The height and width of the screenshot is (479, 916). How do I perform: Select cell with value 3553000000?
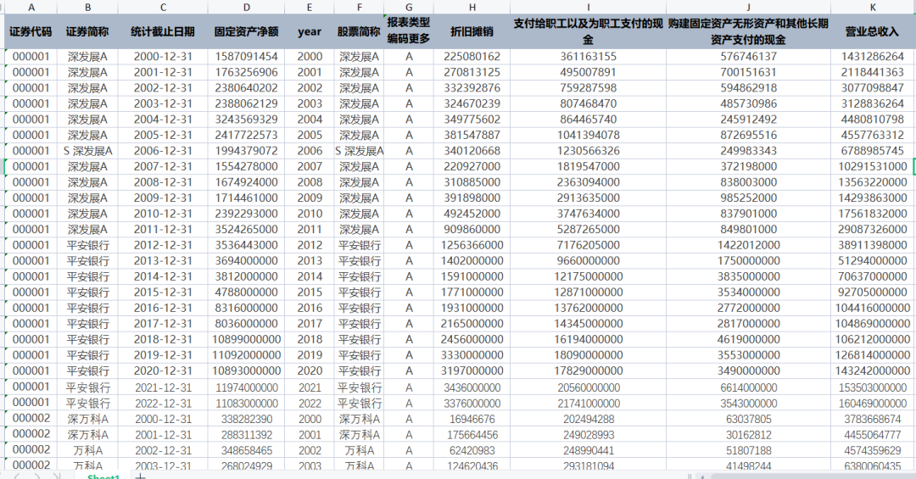pyautogui.click(x=748, y=356)
